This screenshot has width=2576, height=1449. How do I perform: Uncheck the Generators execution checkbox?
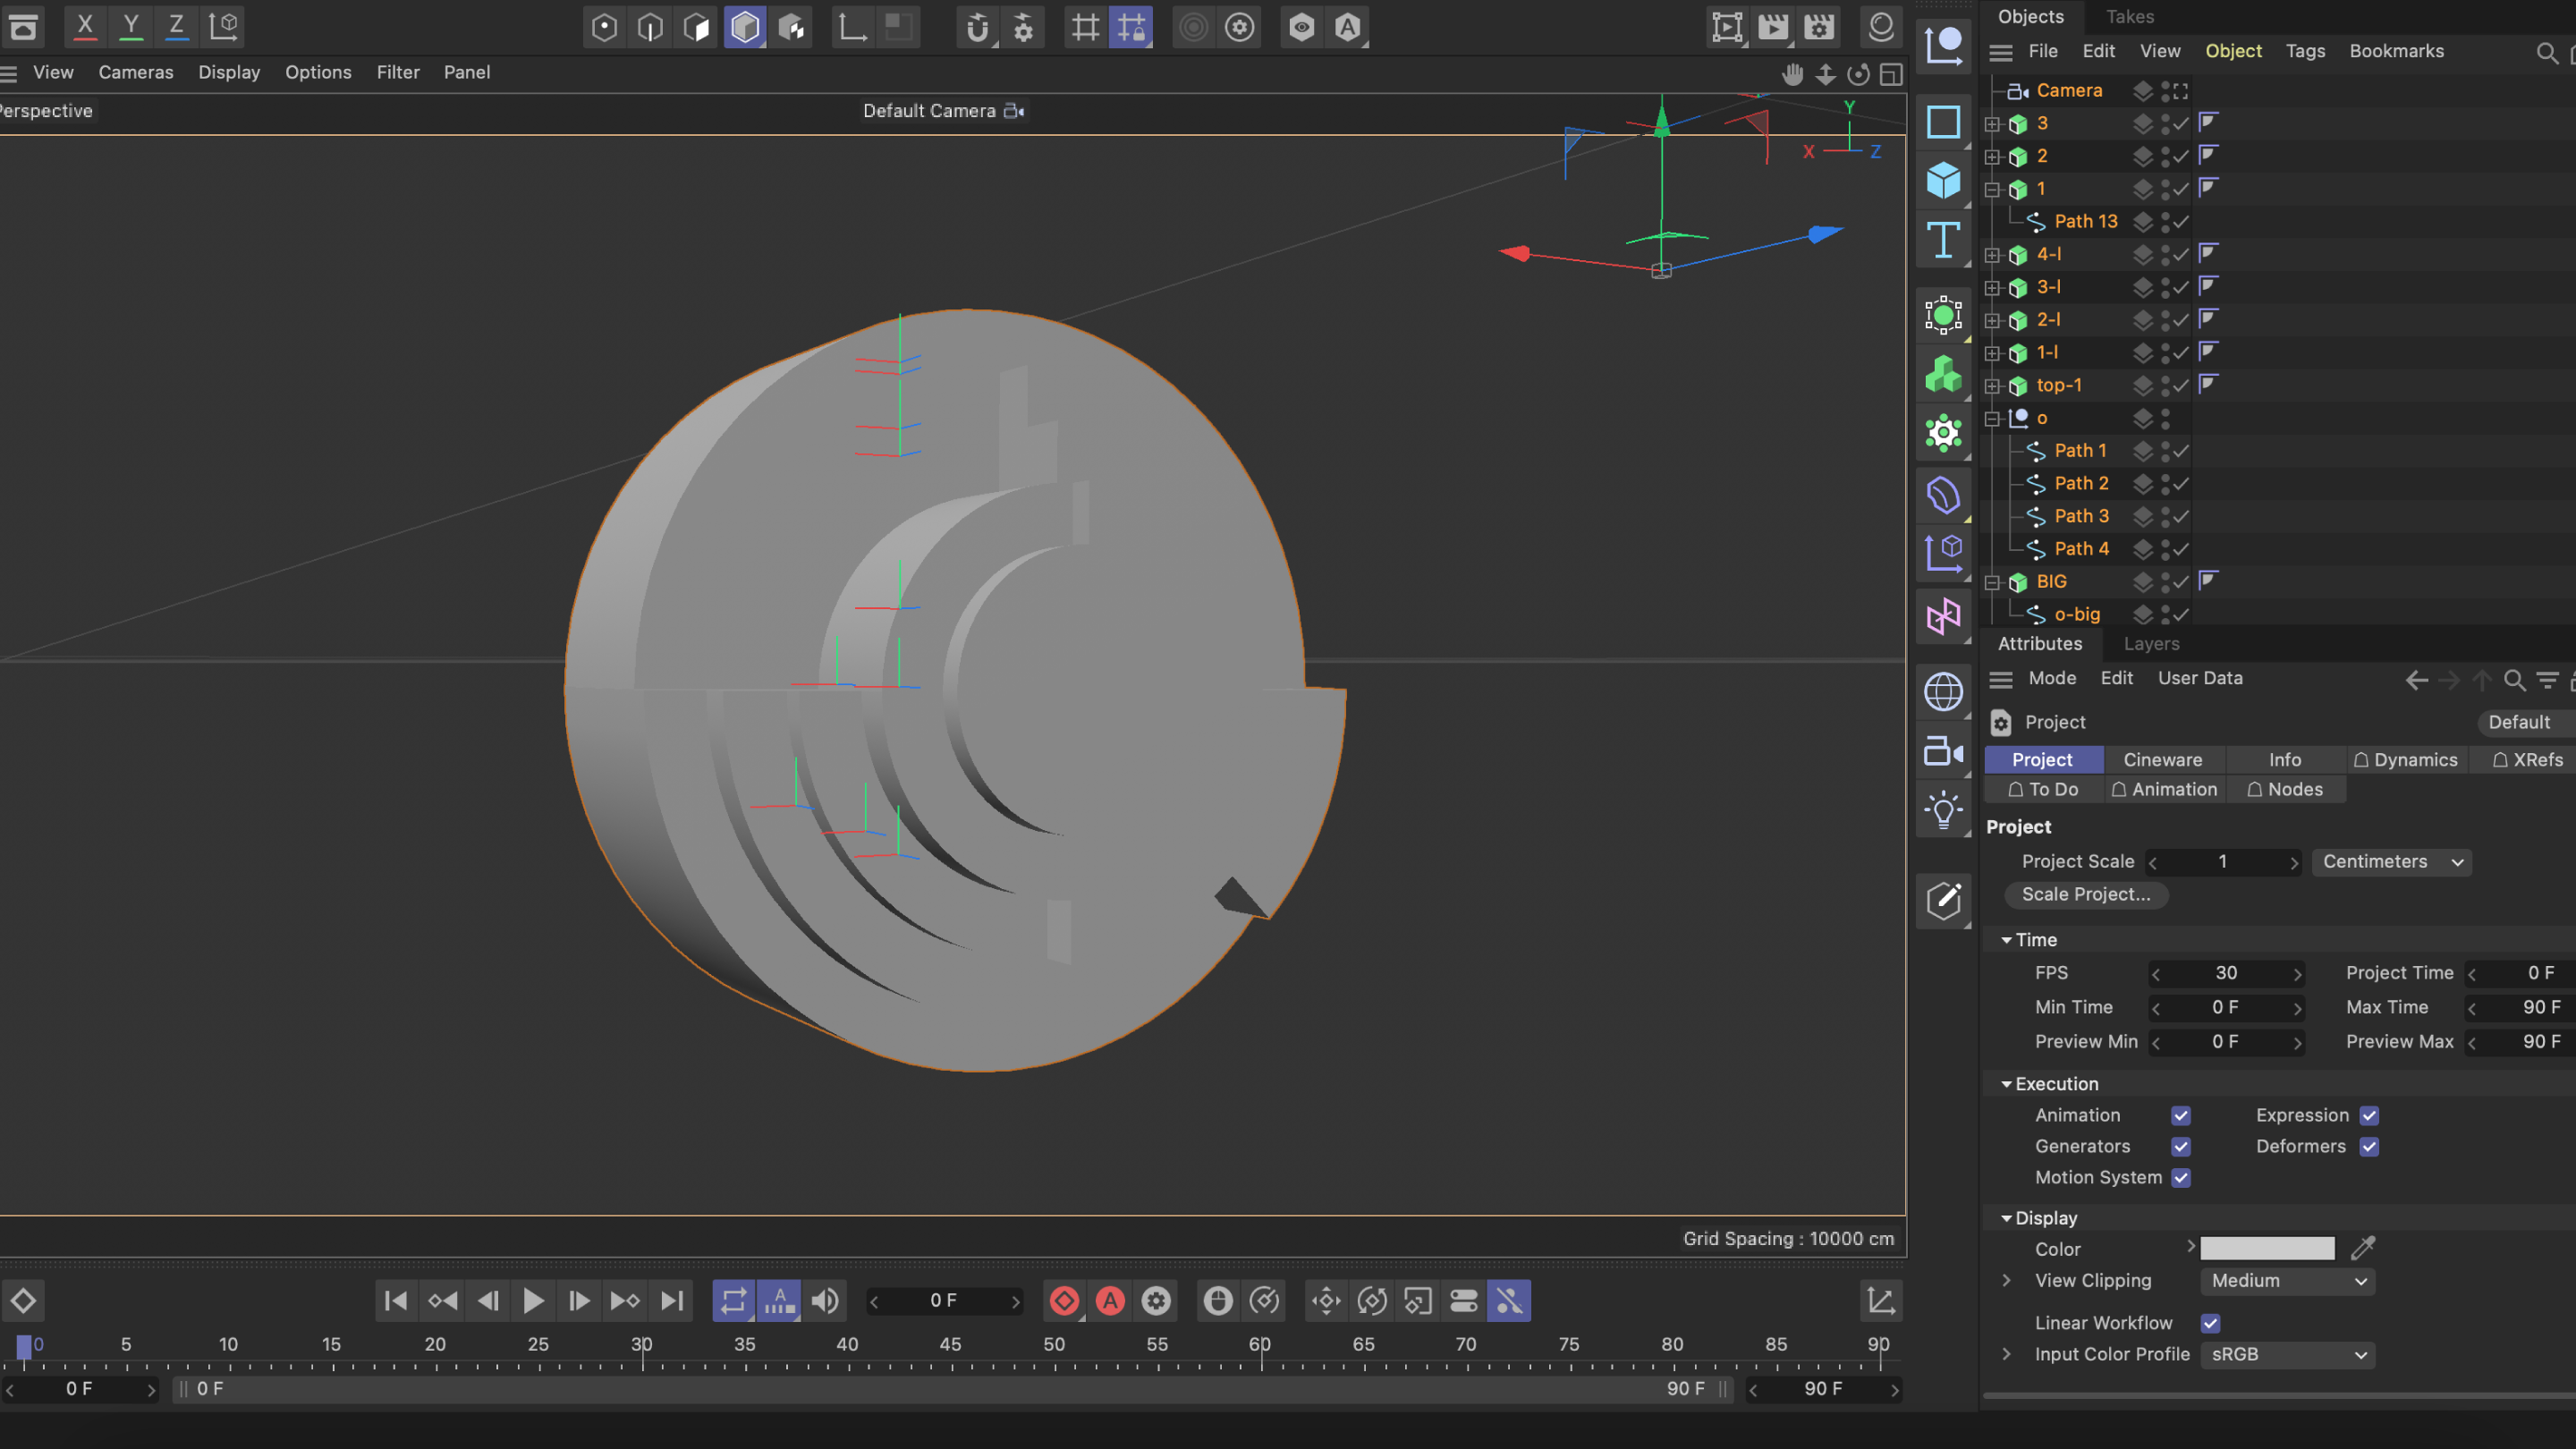pyautogui.click(x=2180, y=1147)
